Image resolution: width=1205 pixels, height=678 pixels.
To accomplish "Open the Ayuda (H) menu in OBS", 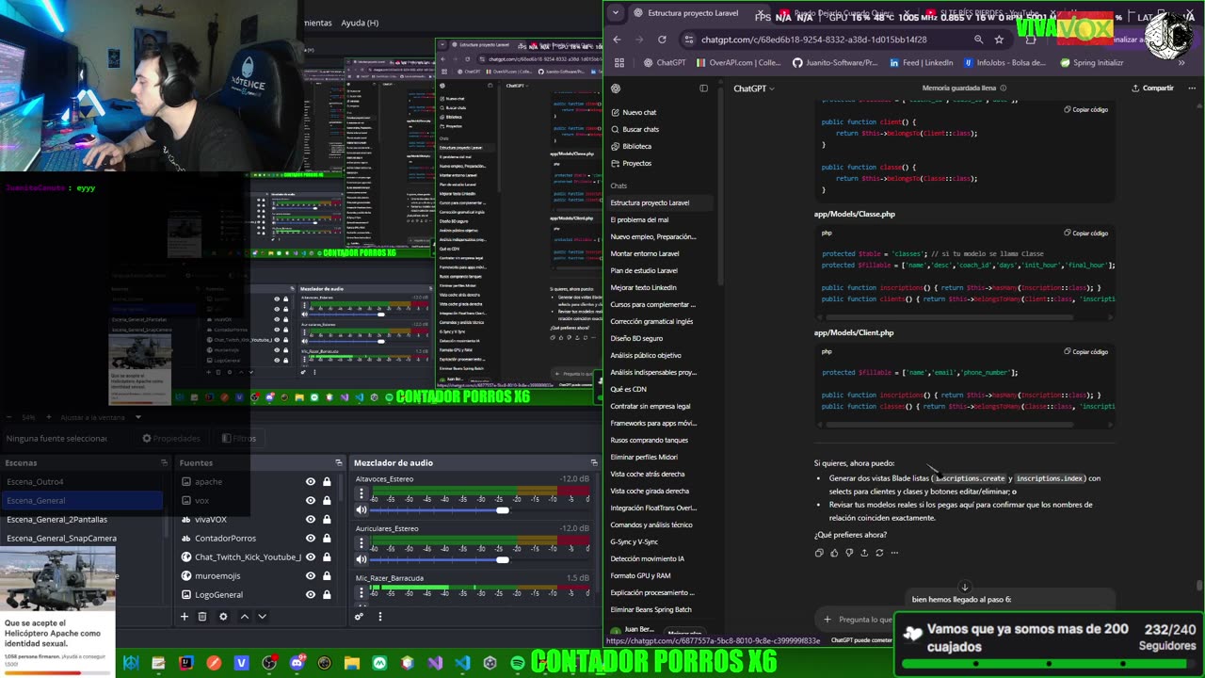I will [x=360, y=23].
